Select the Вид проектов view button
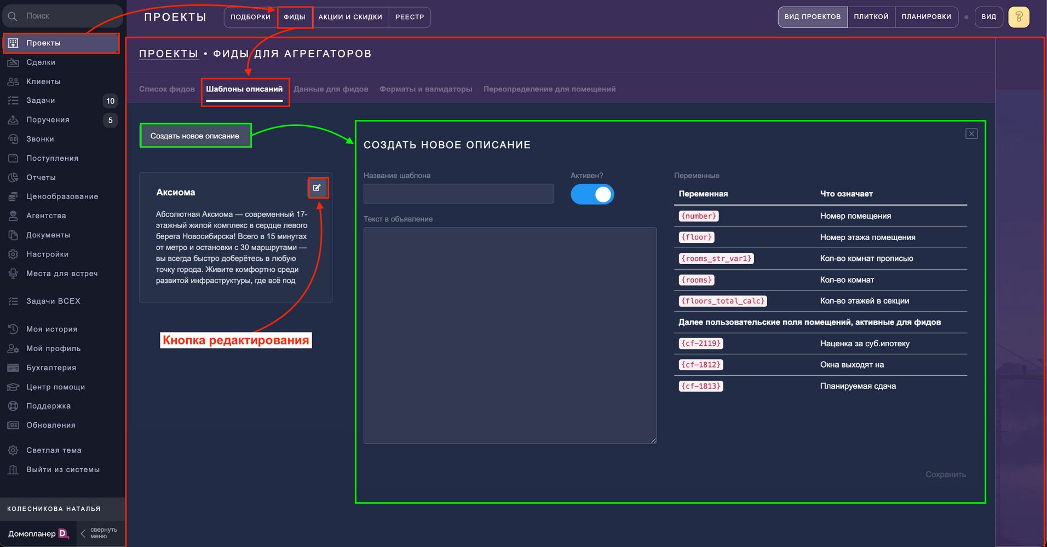 point(813,17)
